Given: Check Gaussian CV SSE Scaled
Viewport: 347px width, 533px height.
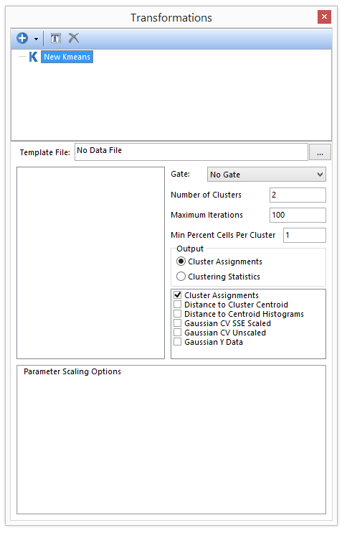Looking at the screenshot, I should pos(177,323).
